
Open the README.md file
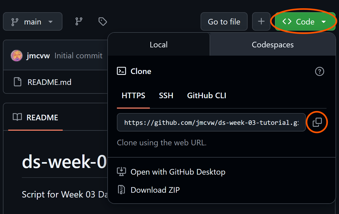click(x=49, y=82)
